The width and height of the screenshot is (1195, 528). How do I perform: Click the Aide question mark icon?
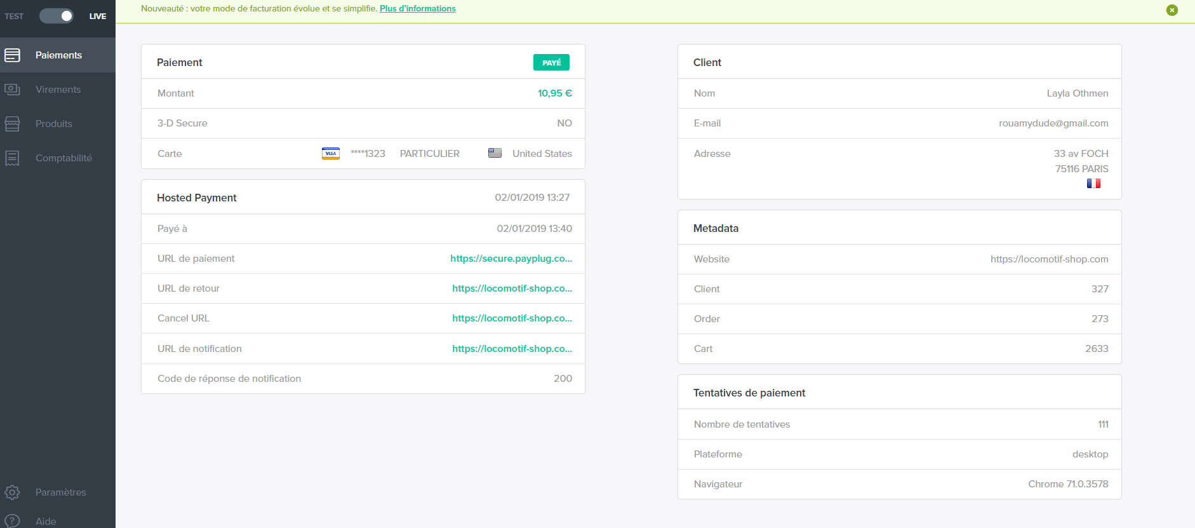coord(12,521)
